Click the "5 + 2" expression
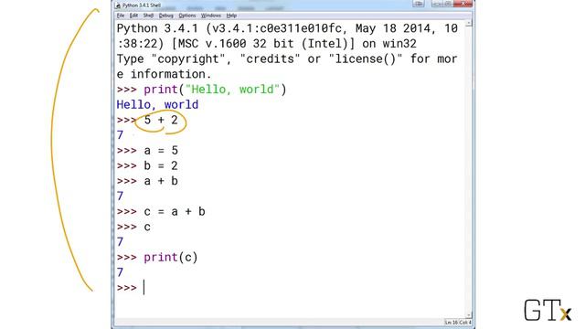 click(x=161, y=120)
